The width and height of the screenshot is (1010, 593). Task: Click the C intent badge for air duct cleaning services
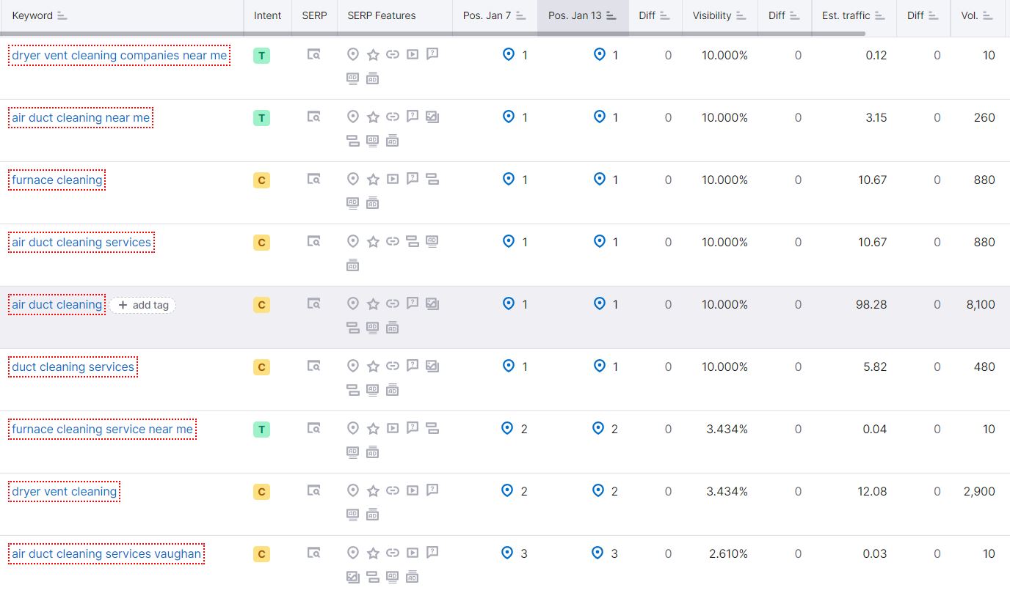coord(261,243)
